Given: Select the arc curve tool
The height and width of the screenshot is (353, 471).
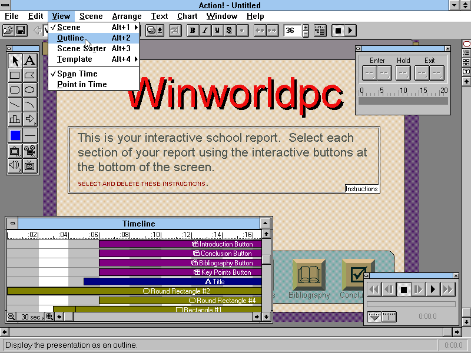Looking at the screenshot, I should [x=30, y=105].
